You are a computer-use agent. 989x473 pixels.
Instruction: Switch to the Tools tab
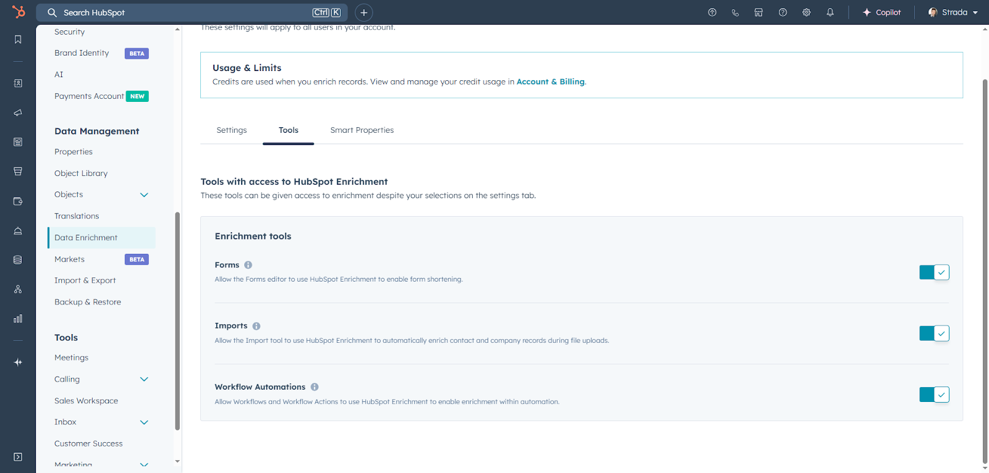288,130
